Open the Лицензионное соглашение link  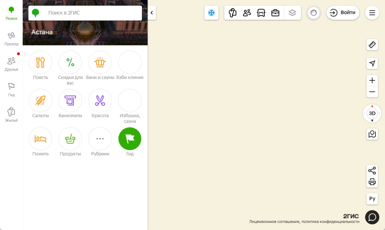[274, 222]
